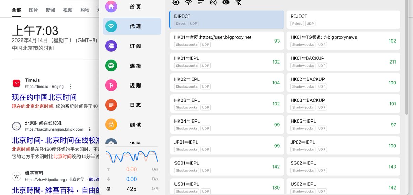Open the 连接 connections sidebar item
The image size is (413, 195).
click(x=132, y=66)
